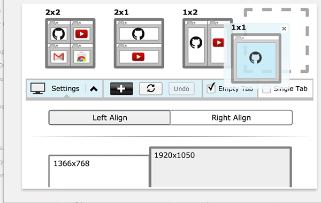The width and height of the screenshot is (321, 203).
Task: Click the GitHub icon in 2x2 layout
Action: (58, 34)
